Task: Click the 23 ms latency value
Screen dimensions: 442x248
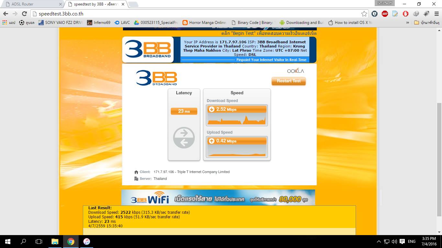Action: [184, 111]
